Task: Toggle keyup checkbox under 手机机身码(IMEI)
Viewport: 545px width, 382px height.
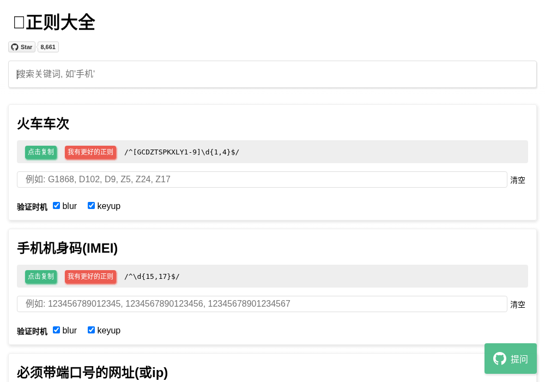Action: click(91, 330)
